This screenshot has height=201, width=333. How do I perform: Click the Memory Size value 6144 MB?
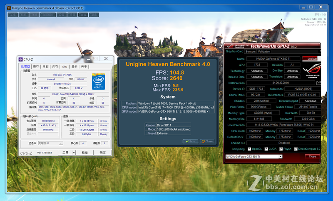click(x=259, y=119)
